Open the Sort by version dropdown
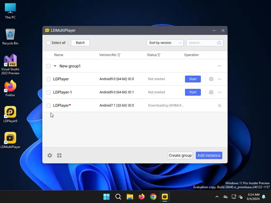Viewport: 271px width, 203px height. click(165, 43)
